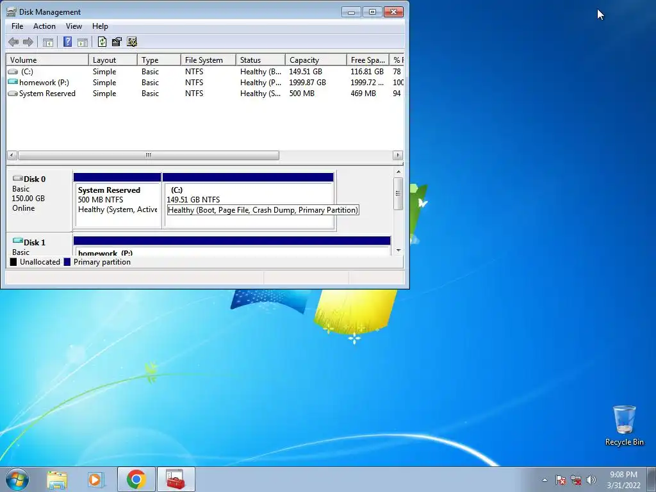Select the System Reserved partition block on Disk 0
Image resolution: width=656 pixels, height=492 pixels.
pos(117,201)
